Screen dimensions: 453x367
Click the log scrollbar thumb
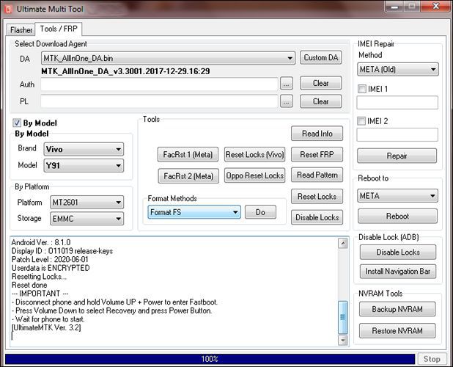(343, 317)
